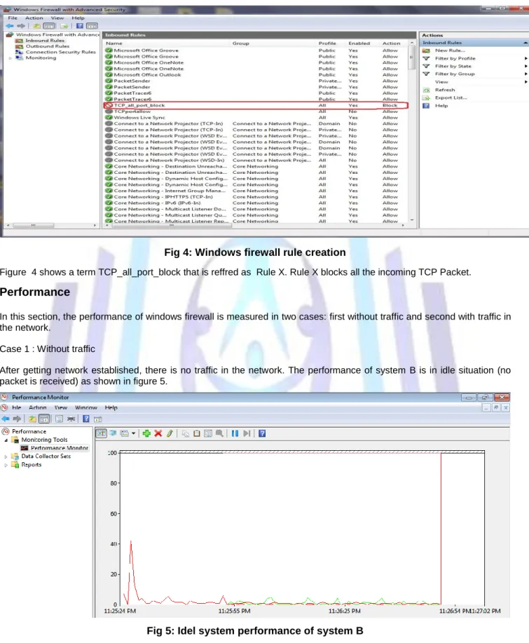Open the View submenu in the Actions pane
Viewport: 529px width, 643px height.
[525, 82]
